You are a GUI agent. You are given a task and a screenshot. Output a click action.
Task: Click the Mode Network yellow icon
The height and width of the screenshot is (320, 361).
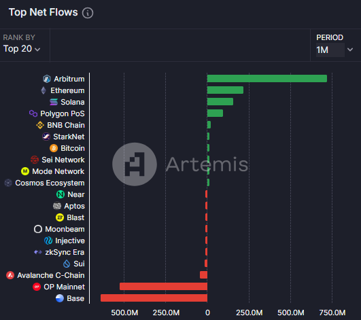(25, 171)
